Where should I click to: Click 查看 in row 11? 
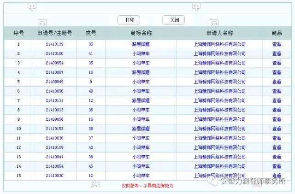click(277, 138)
